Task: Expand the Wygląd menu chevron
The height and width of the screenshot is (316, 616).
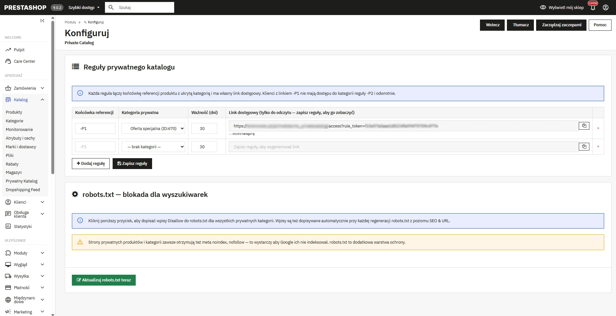Action: (42, 264)
